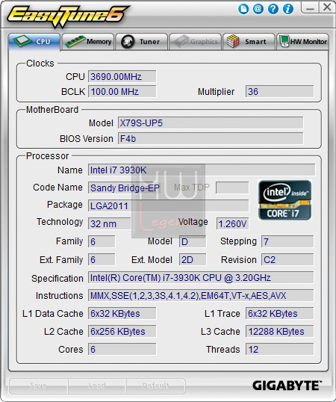Click the @ email icon
336x402 pixels.
(x=258, y=9)
